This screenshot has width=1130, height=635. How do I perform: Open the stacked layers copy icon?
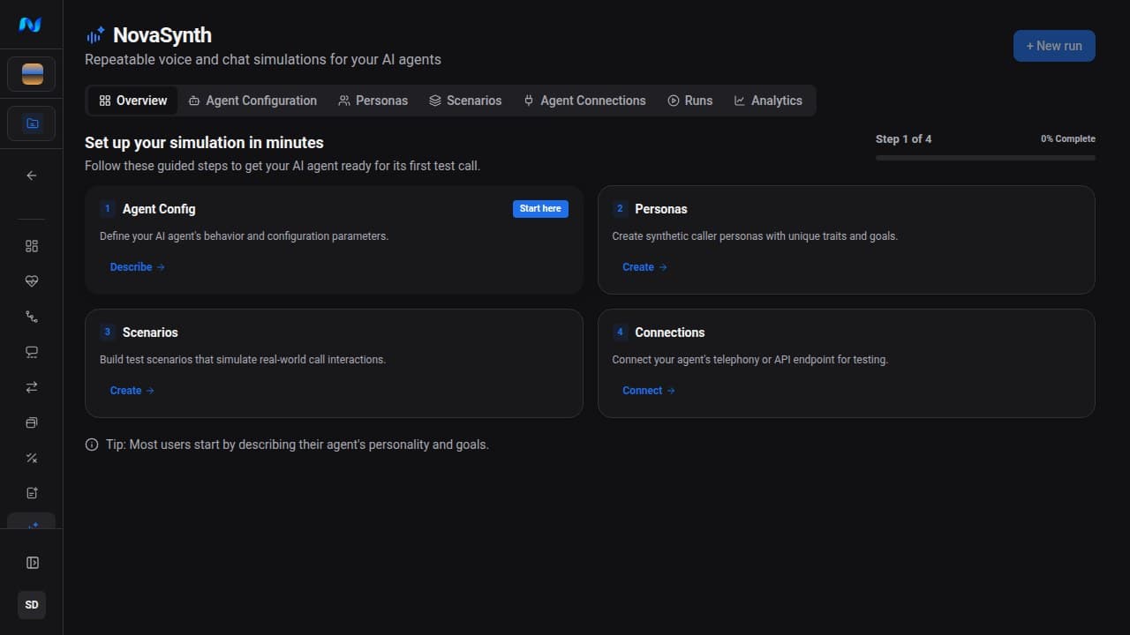32,422
